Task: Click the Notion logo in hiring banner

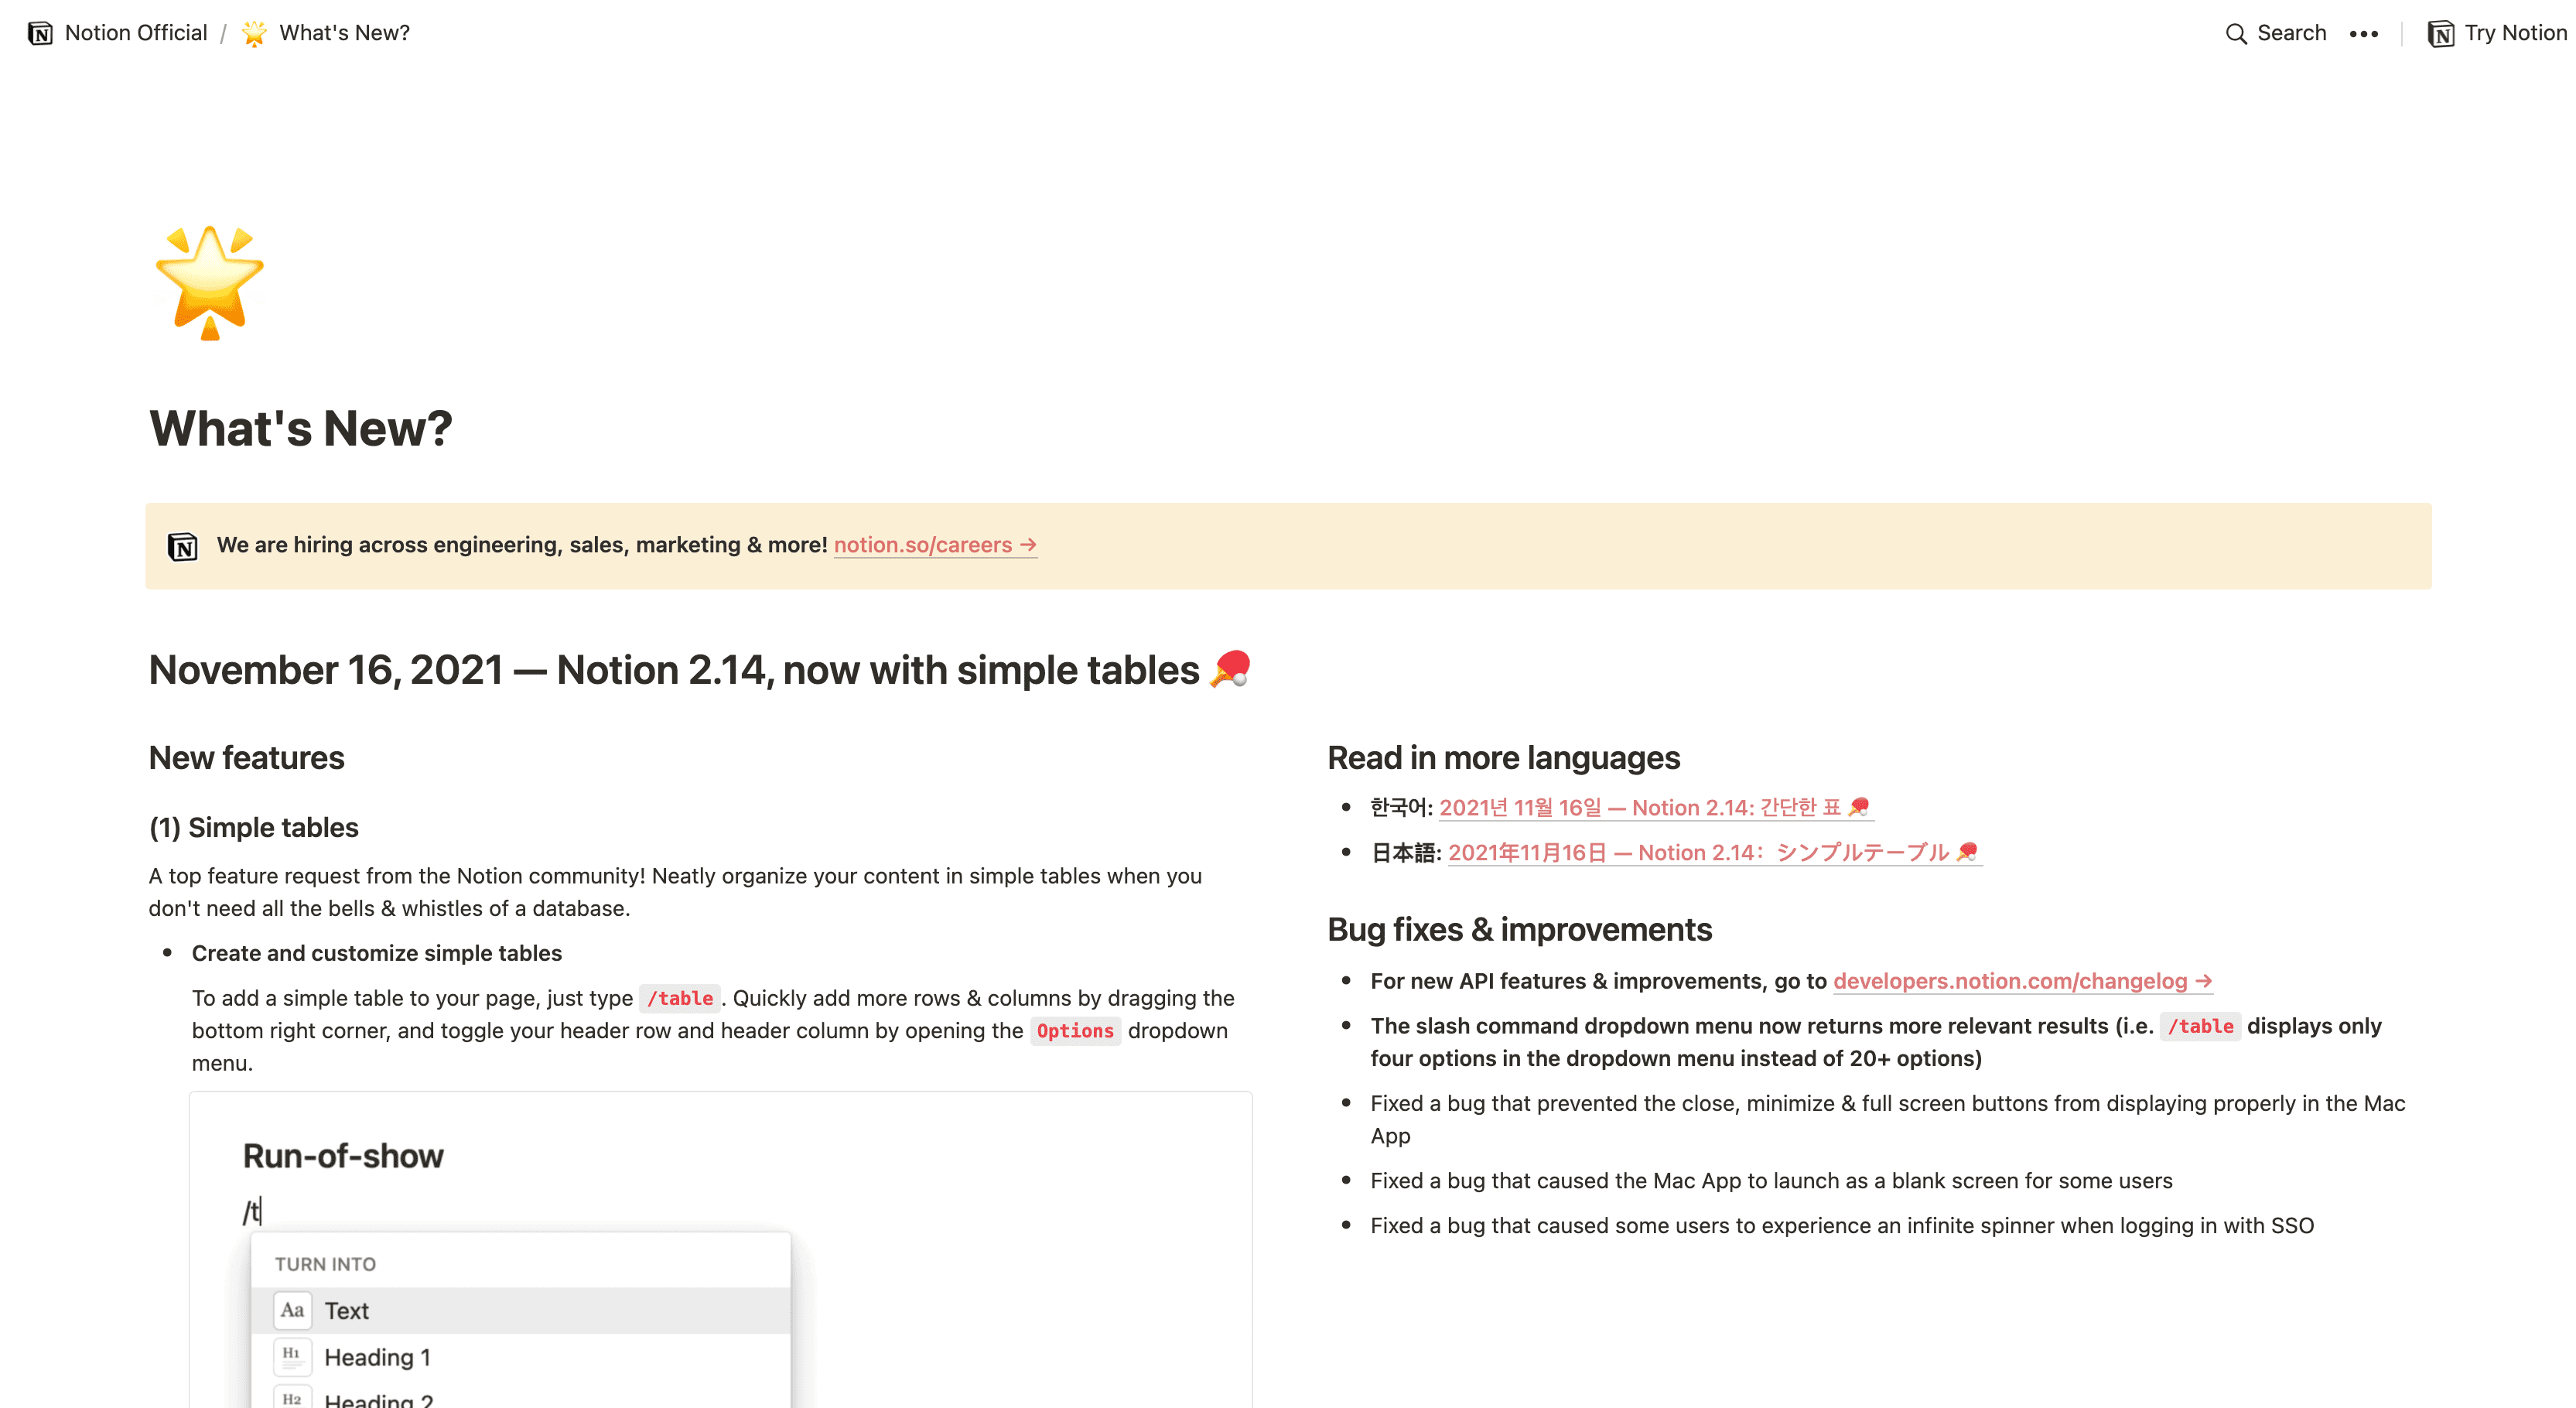Action: [186, 545]
